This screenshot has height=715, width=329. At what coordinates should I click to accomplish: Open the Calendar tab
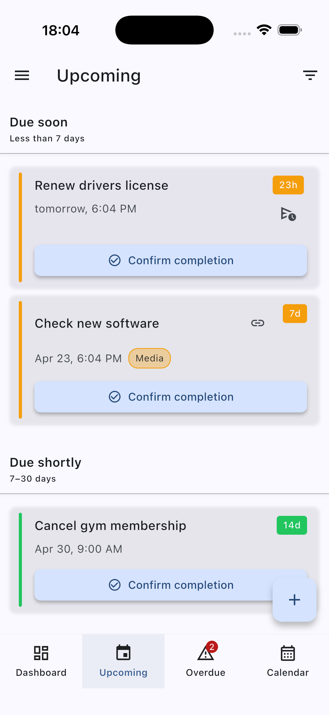point(288,661)
